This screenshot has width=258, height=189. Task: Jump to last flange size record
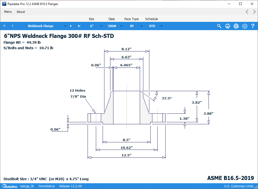pos(79,26)
